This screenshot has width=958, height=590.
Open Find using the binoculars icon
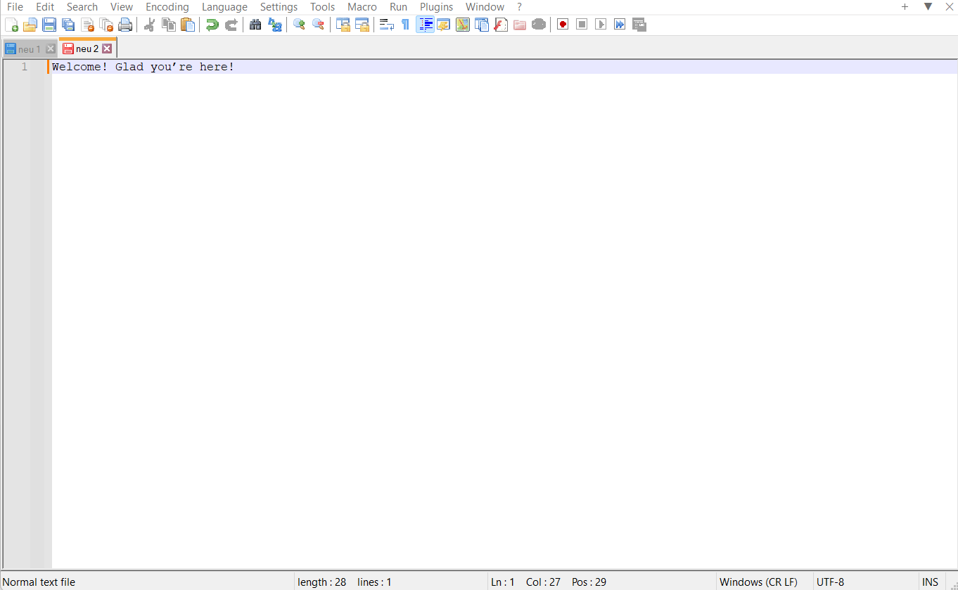[x=255, y=24]
